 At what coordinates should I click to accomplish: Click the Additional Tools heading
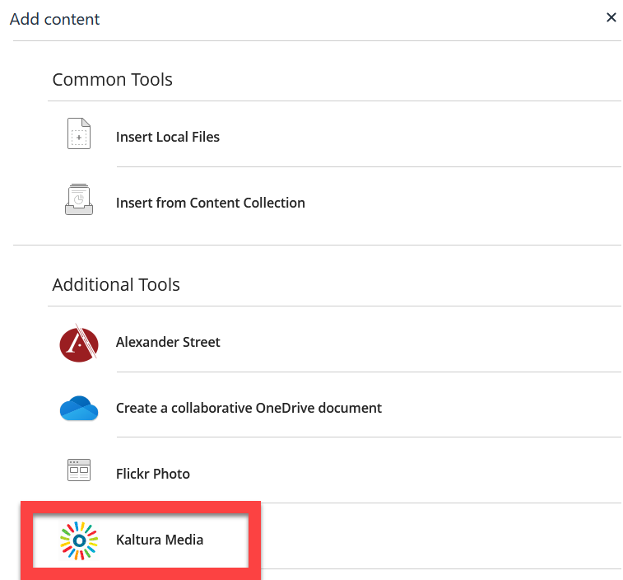click(116, 285)
